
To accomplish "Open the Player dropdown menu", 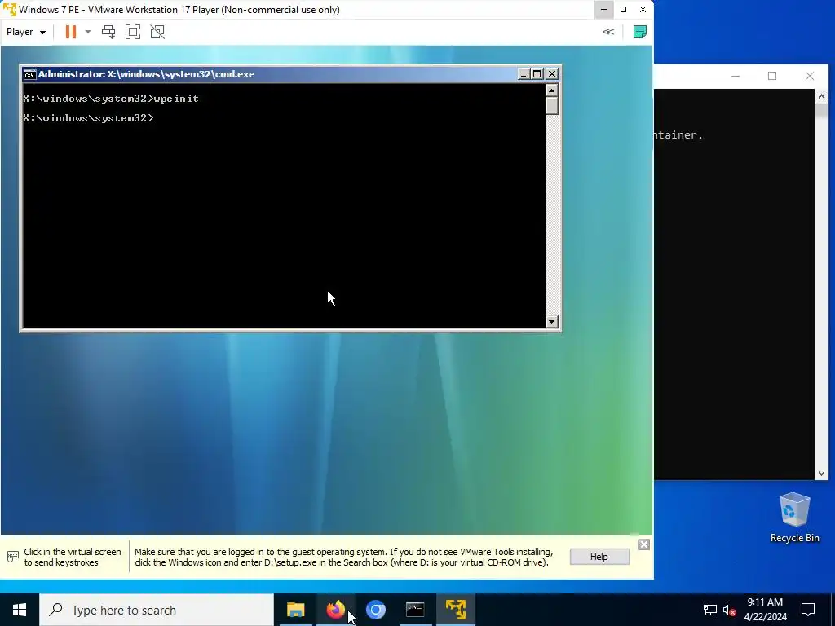I will click(25, 32).
